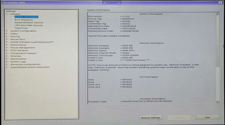This screenshot has width=225, height=125.
Task: Click the Restore Settings button
Action: (150, 118)
